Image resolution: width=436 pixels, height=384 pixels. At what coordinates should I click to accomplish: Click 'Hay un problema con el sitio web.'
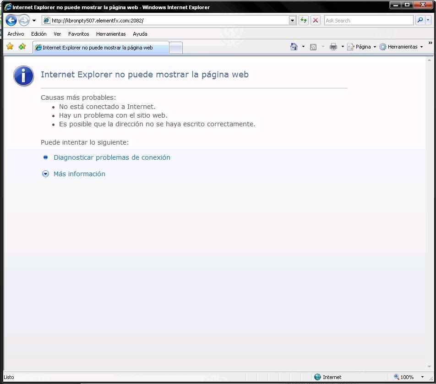[x=113, y=115]
